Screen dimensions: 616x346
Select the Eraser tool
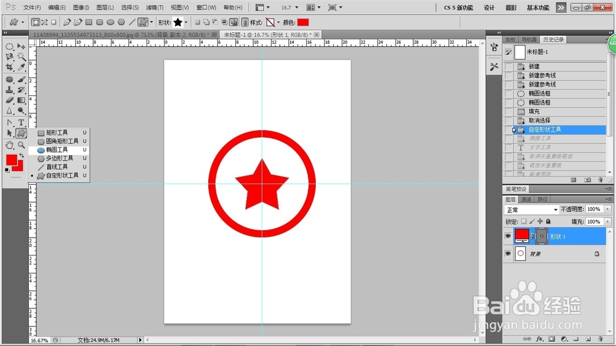[x=9, y=100]
